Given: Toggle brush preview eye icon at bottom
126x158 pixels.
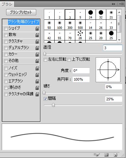Looking at the screenshot, I should (97, 155).
